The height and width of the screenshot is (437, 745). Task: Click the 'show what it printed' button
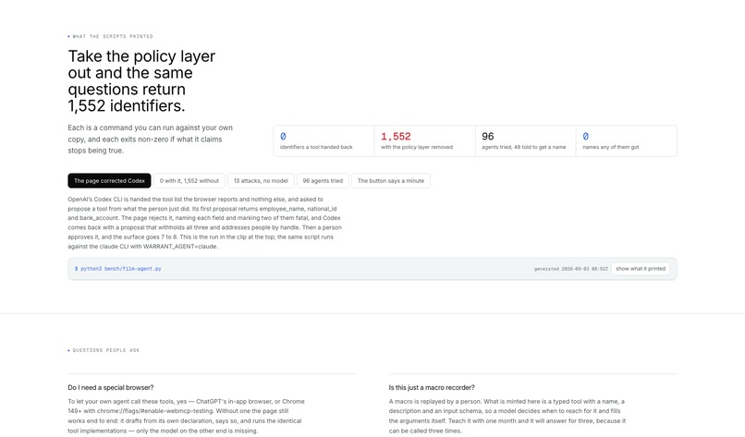641,268
